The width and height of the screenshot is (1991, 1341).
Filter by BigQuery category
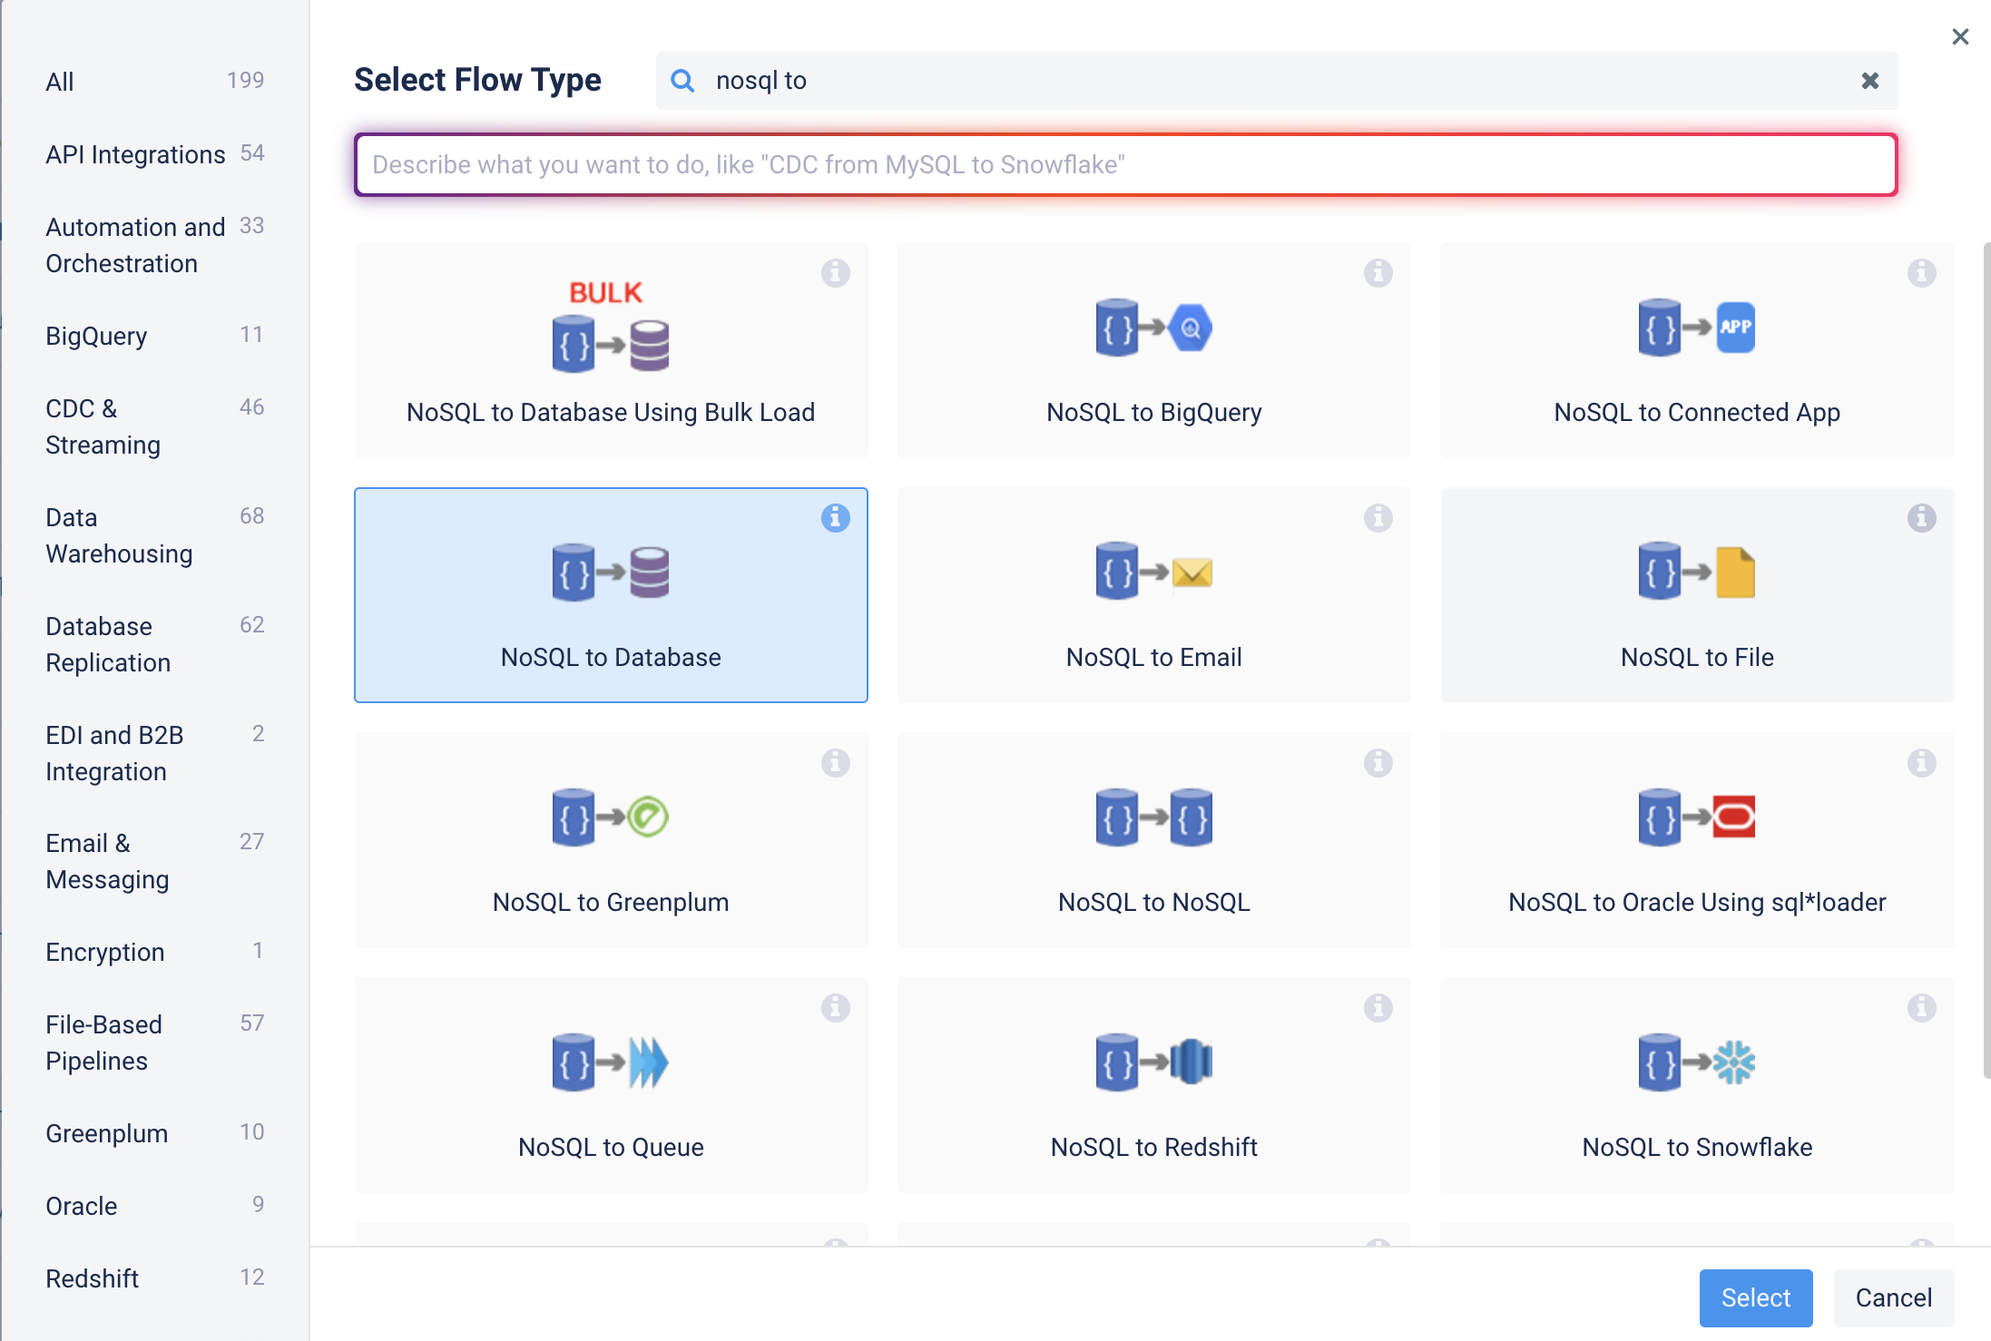154,336
